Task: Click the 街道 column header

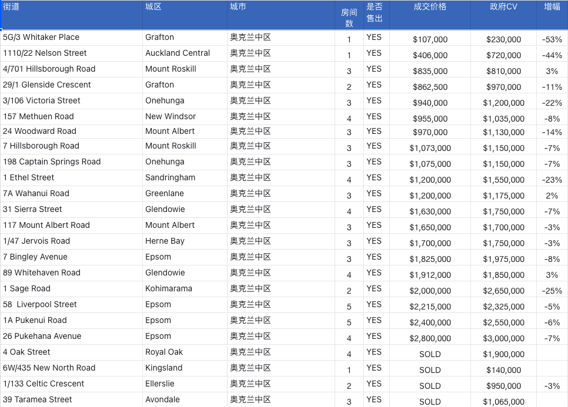Action: tap(71, 15)
